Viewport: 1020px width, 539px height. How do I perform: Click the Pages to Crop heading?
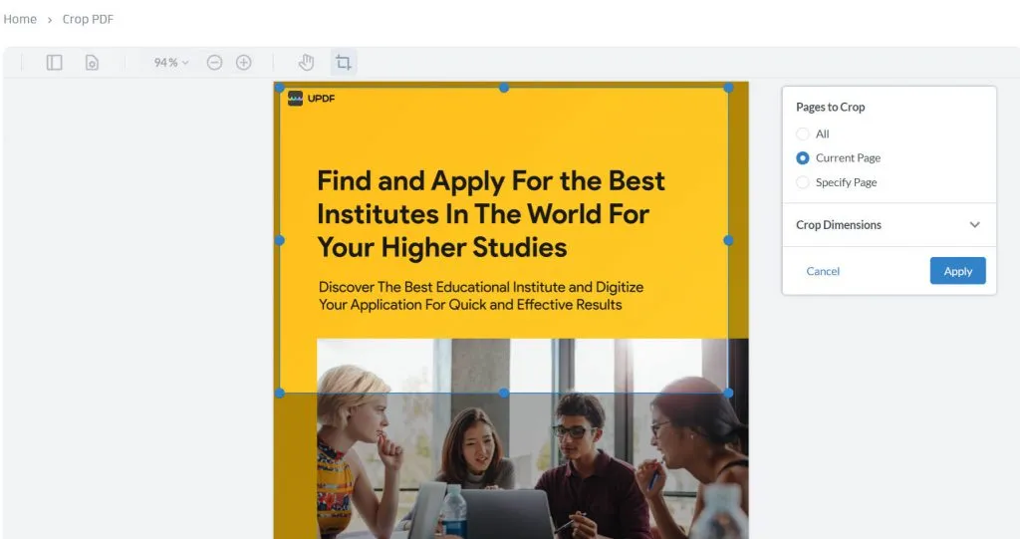tap(830, 107)
